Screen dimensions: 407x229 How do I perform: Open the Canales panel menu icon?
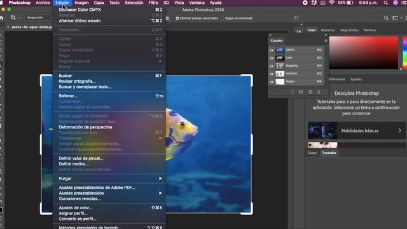[x=326, y=41]
